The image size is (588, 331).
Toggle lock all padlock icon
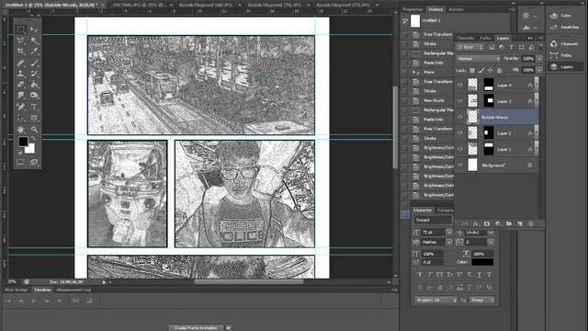[499, 70]
